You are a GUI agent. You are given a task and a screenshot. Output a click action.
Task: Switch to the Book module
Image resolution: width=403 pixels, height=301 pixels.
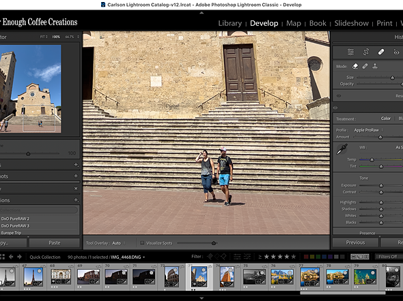click(x=318, y=23)
